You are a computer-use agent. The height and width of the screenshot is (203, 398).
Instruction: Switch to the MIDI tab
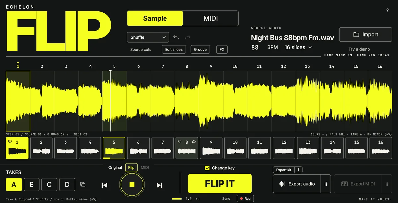coord(211,18)
